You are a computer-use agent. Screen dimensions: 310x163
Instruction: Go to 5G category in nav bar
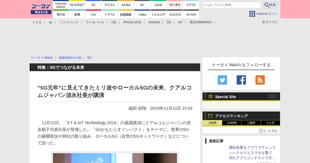tap(169, 22)
